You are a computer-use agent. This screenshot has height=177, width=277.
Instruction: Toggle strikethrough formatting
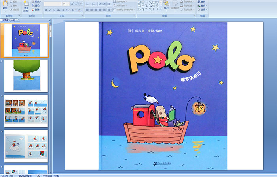point(59,10)
